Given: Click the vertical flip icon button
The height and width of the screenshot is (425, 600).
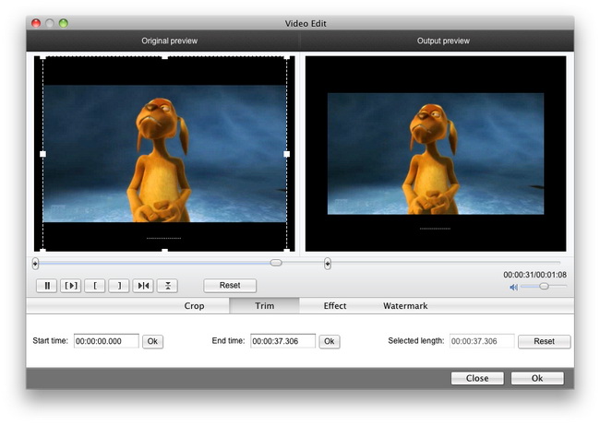Looking at the screenshot, I should pos(167,286).
